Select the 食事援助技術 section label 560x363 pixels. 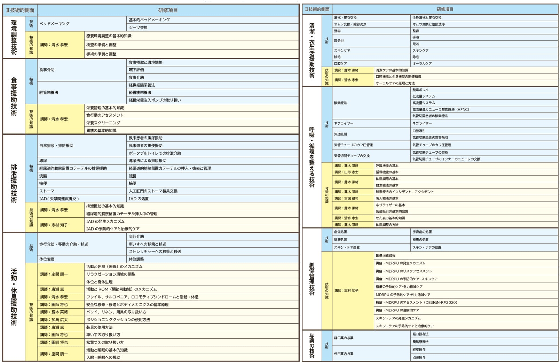point(14,96)
